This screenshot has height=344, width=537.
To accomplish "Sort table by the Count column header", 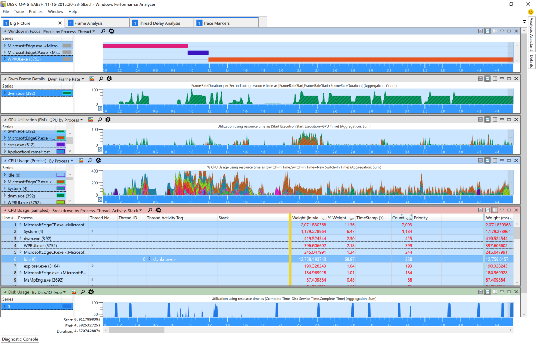I will [398, 218].
